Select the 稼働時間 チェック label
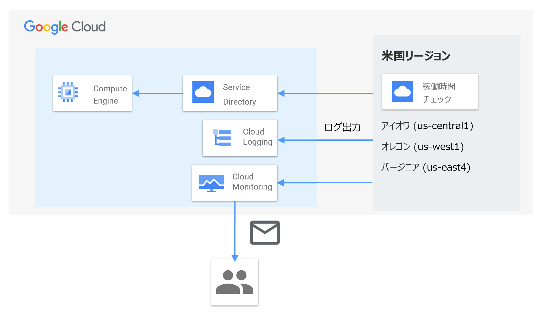 click(x=439, y=93)
